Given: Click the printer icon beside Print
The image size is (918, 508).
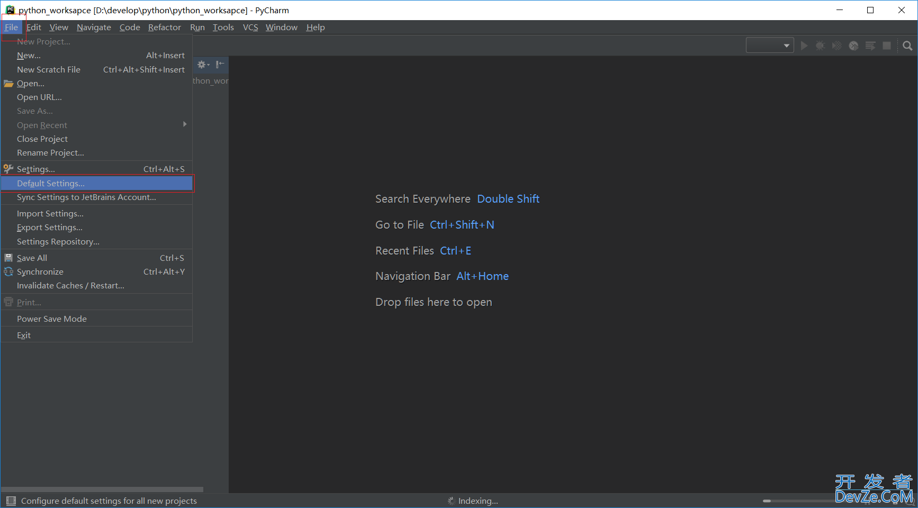Looking at the screenshot, I should click(x=8, y=302).
